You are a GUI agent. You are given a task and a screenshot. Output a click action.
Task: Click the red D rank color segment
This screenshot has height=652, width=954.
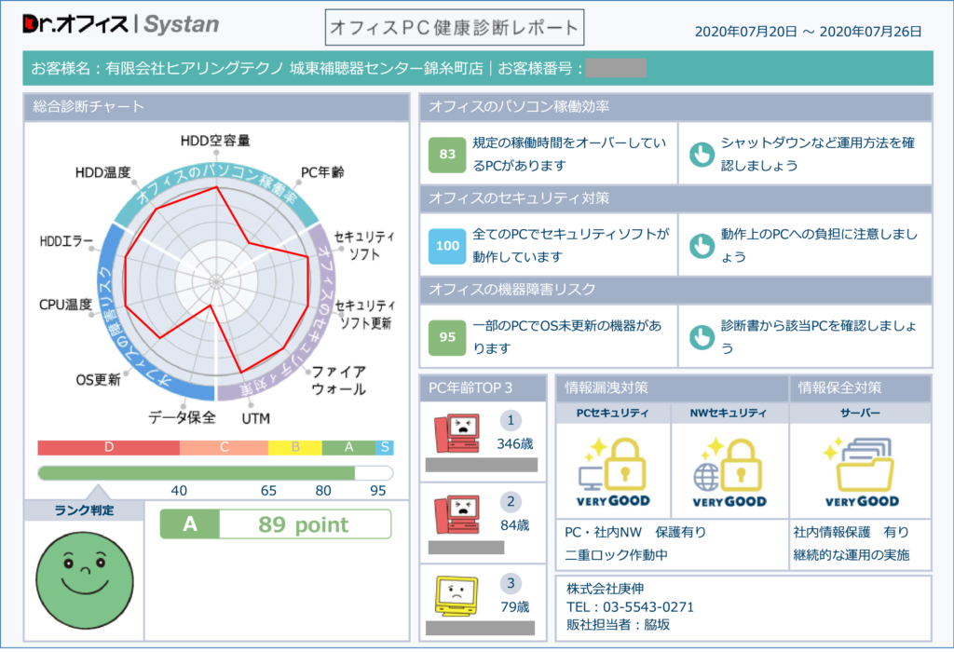point(108,447)
